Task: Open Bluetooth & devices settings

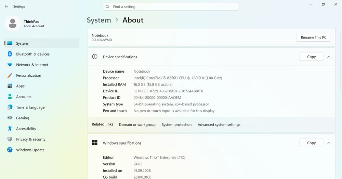Action: click(42, 54)
